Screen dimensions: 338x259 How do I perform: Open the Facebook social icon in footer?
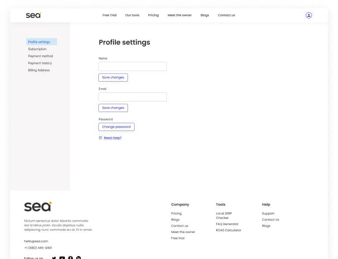pyautogui.click(x=71, y=258)
